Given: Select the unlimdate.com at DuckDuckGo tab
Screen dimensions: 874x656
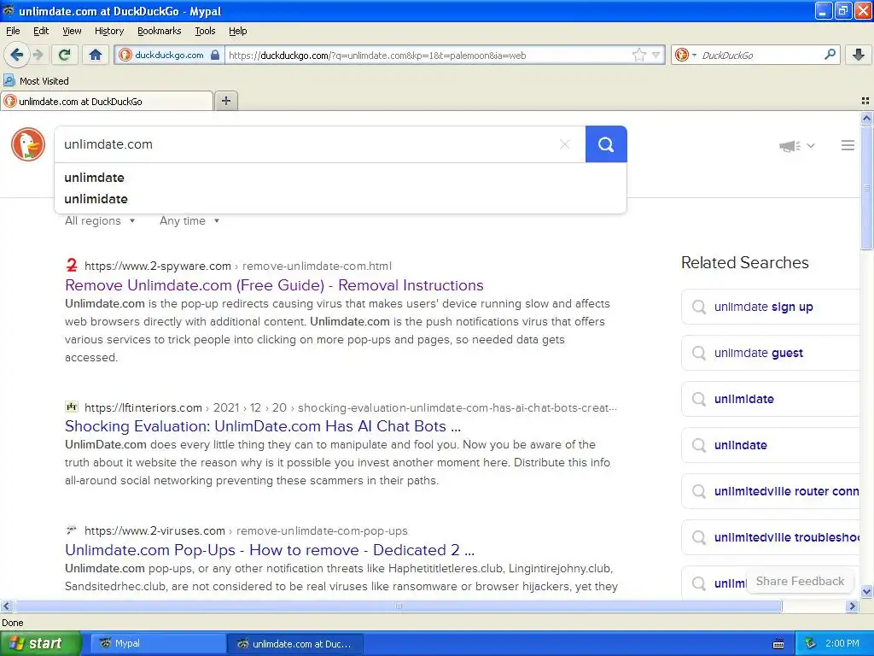Looking at the screenshot, I should click(x=107, y=101).
